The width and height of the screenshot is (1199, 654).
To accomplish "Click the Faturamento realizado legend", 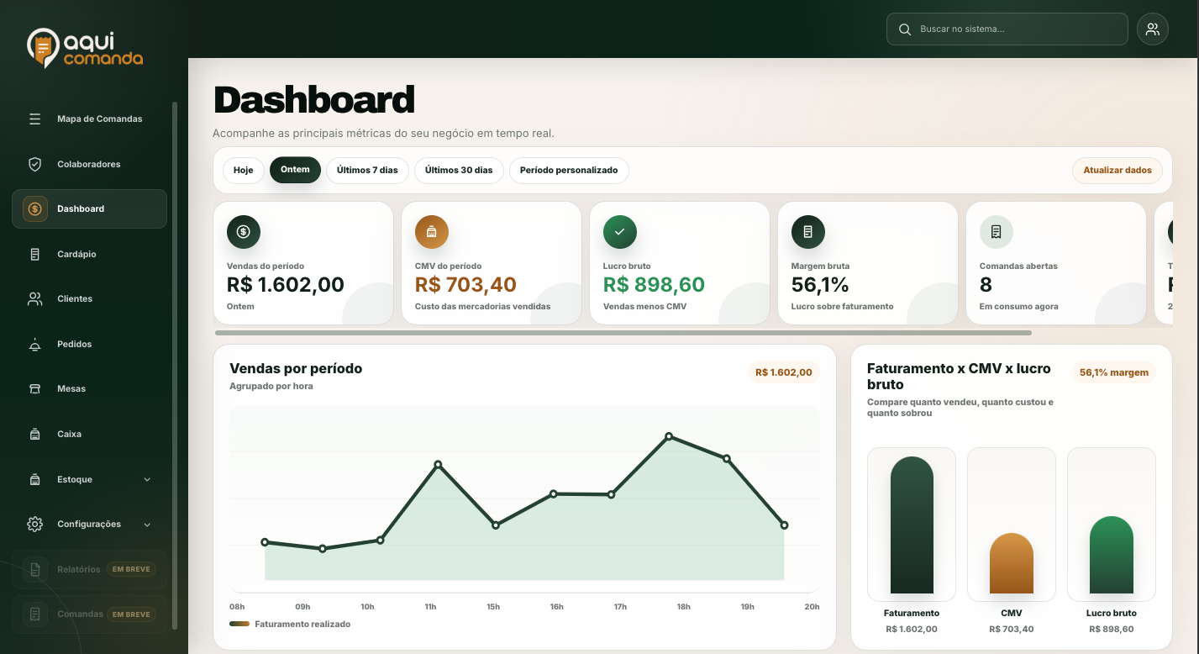I will (290, 624).
